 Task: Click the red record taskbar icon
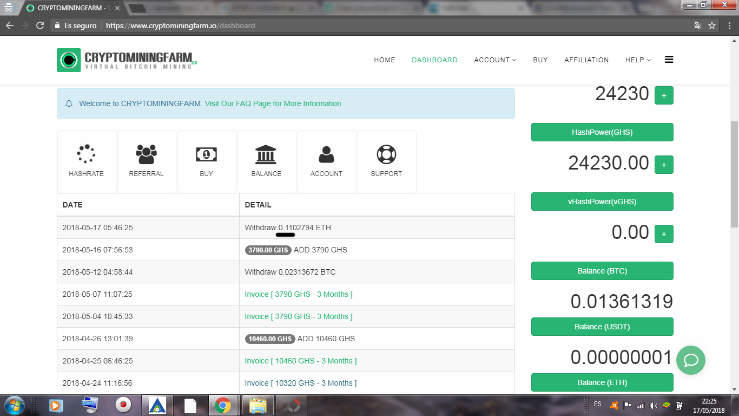pos(123,405)
